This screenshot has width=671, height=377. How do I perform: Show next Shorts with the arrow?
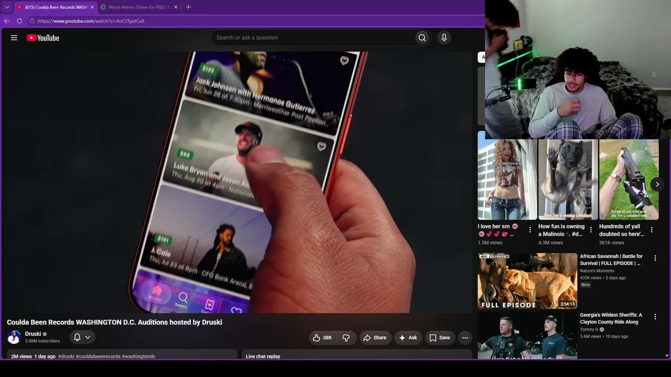pos(657,184)
